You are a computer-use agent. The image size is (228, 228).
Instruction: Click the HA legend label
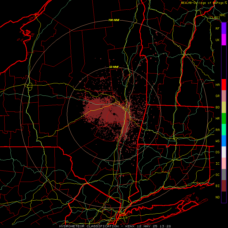point(217,85)
